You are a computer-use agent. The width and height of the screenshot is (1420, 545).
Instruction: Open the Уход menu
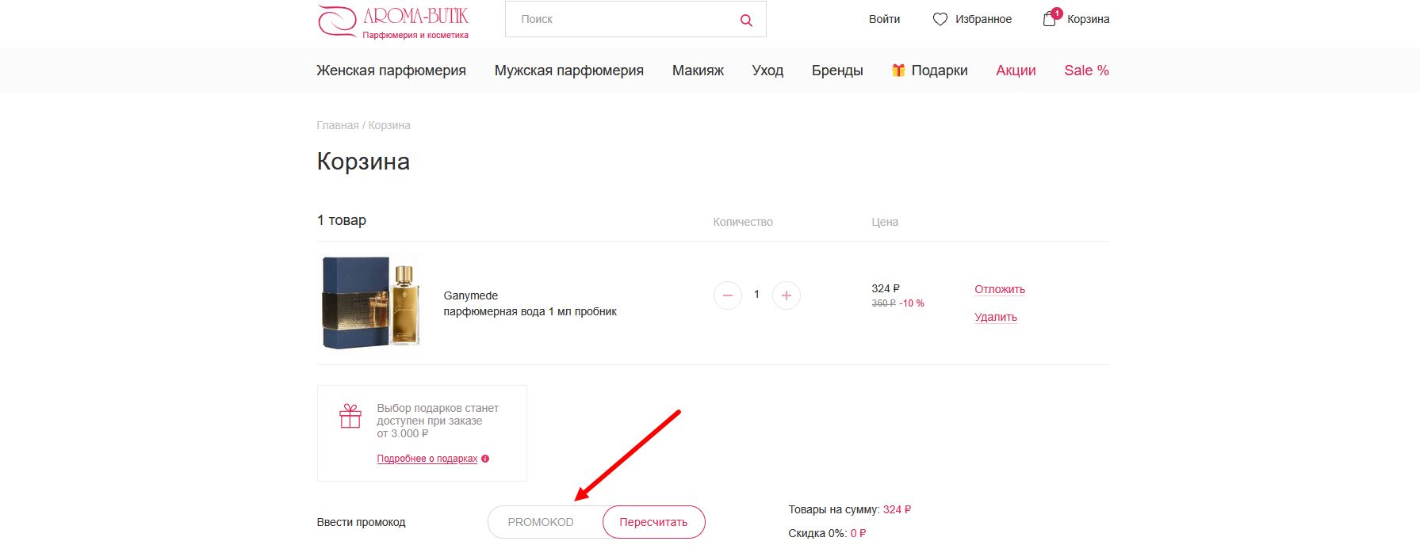click(767, 71)
